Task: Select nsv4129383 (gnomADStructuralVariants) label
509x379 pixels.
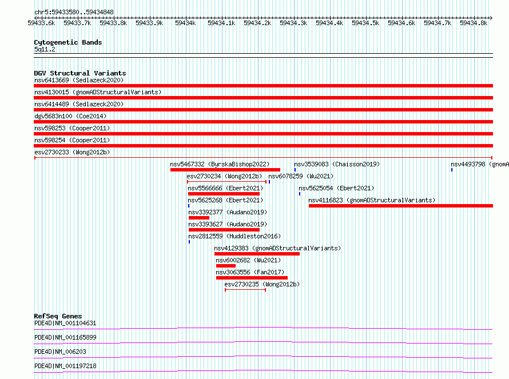Action: (277, 248)
